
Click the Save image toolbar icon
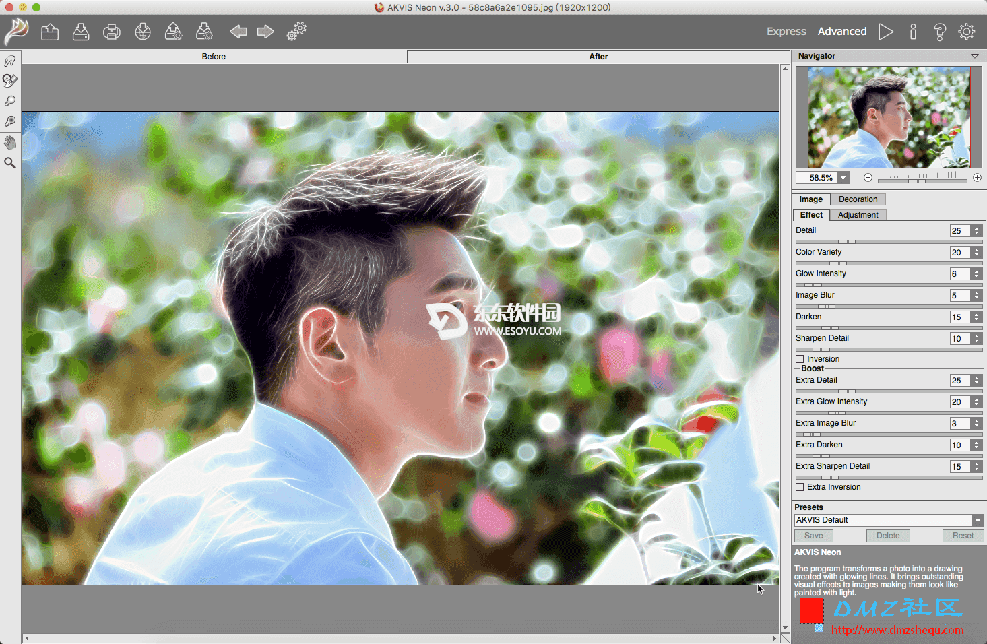[81, 32]
